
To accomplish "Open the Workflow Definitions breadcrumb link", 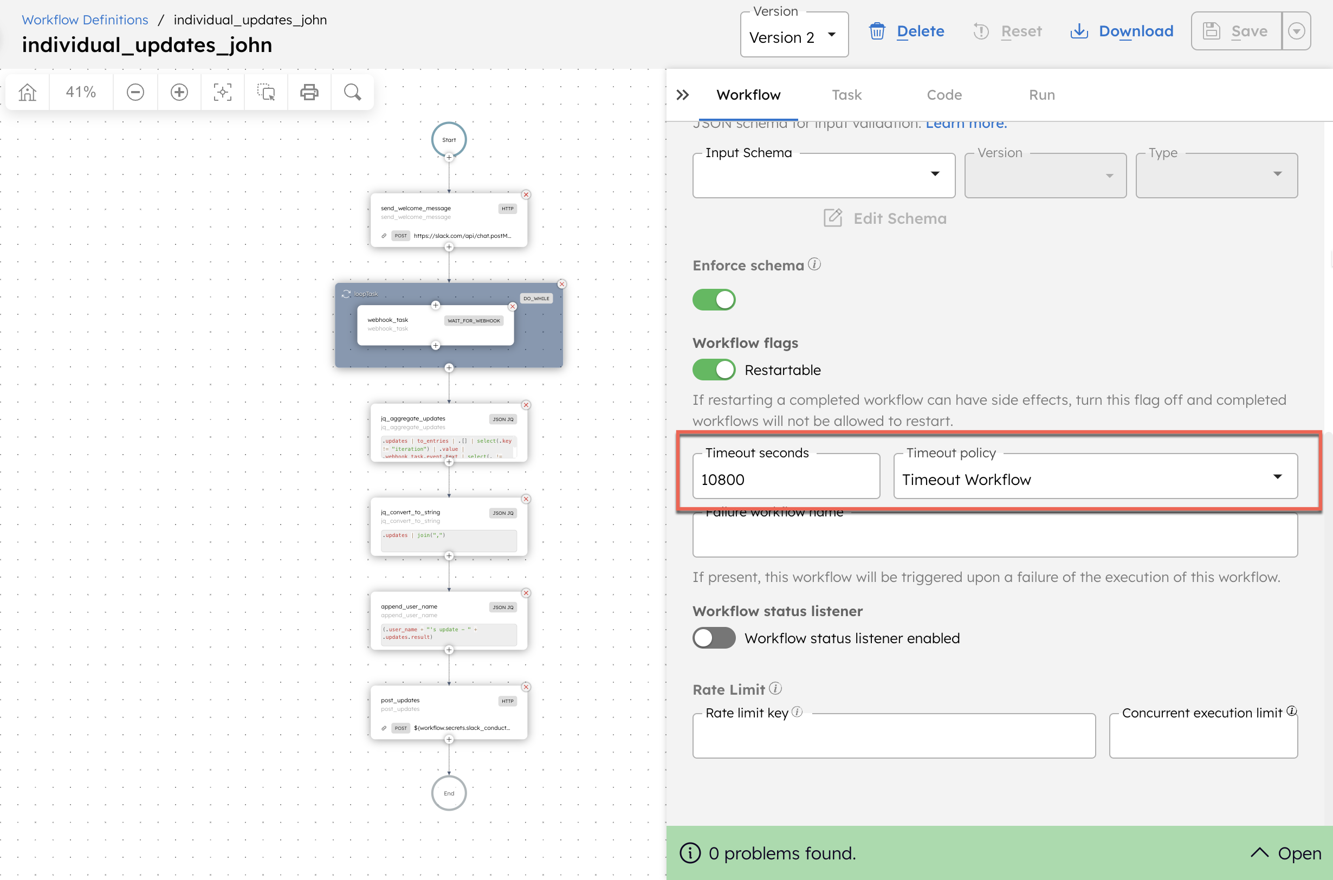I will [85, 20].
